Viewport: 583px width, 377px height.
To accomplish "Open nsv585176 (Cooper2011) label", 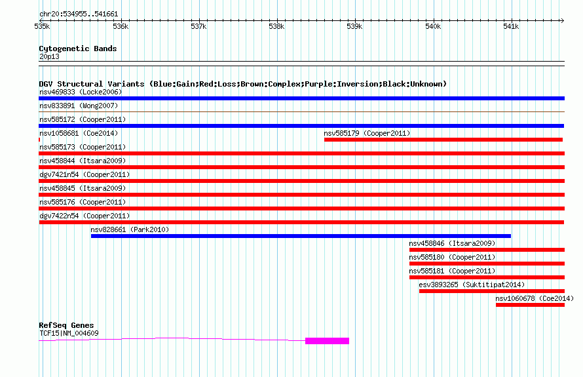I will pyautogui.click(x=83, y=202).
